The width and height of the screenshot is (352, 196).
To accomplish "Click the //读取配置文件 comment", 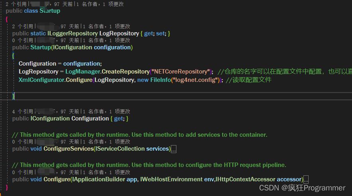I will [248, 80].
